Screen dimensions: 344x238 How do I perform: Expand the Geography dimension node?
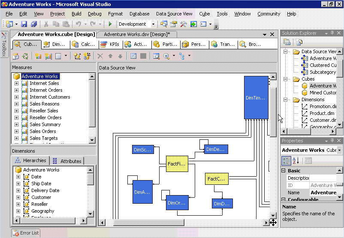(18, 211)
